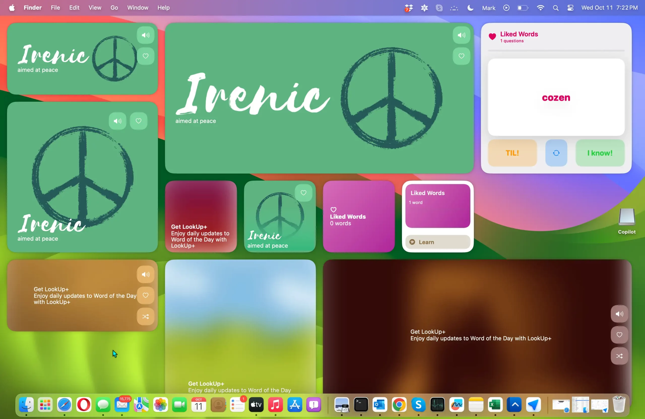Launch Google Chrome from the Dock

[399, 405]
